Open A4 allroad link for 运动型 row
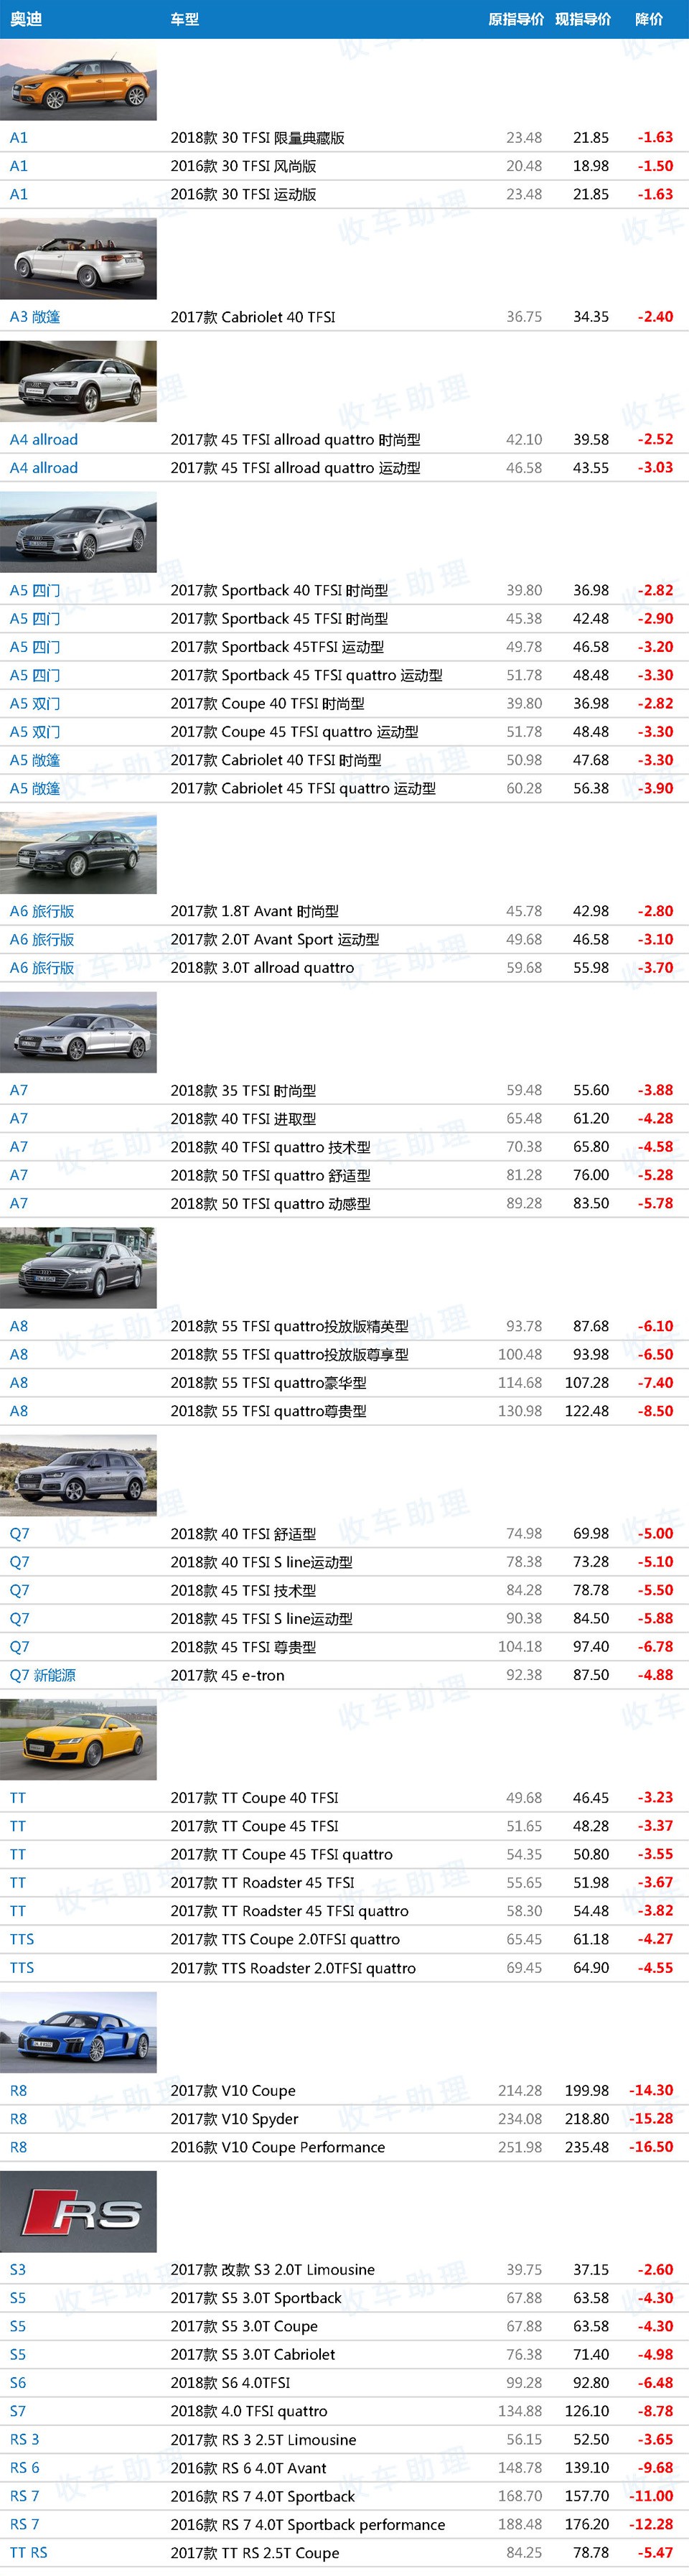This screenshot has width=689, height=2576. coord(44,468)
